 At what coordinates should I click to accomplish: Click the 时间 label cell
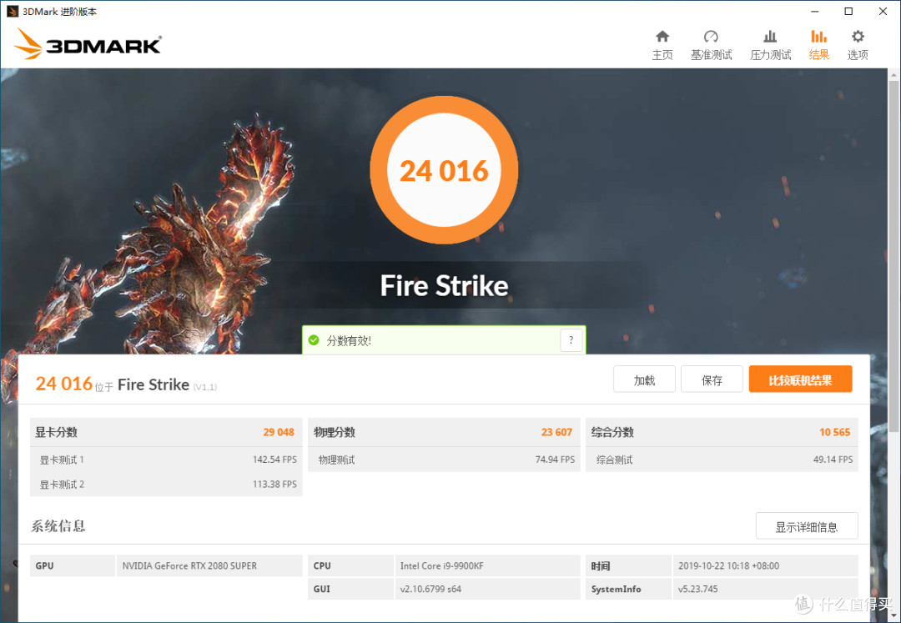pos(629,565)
